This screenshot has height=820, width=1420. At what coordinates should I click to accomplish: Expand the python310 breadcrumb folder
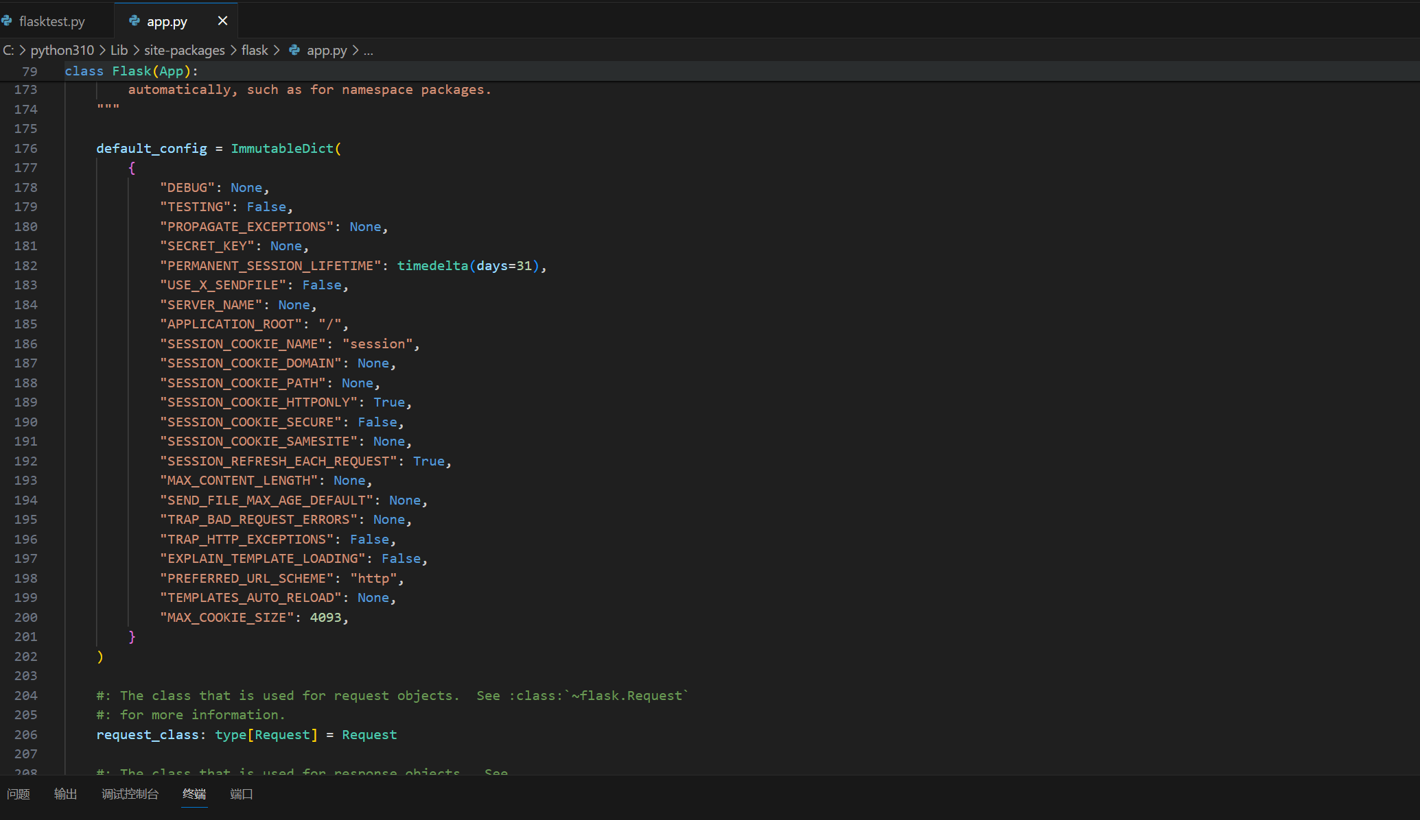(62, 50)
